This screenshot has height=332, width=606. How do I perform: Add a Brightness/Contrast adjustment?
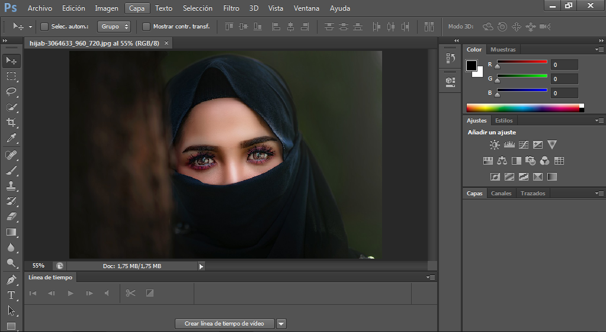point(495,145)
